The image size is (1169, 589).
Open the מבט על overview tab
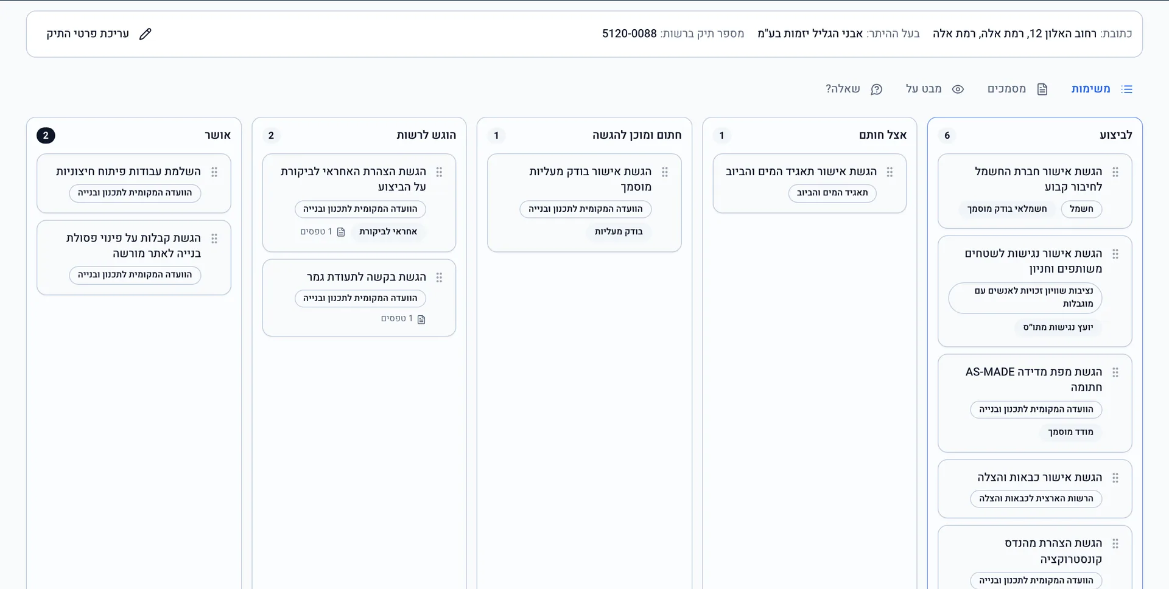[935, 89]
